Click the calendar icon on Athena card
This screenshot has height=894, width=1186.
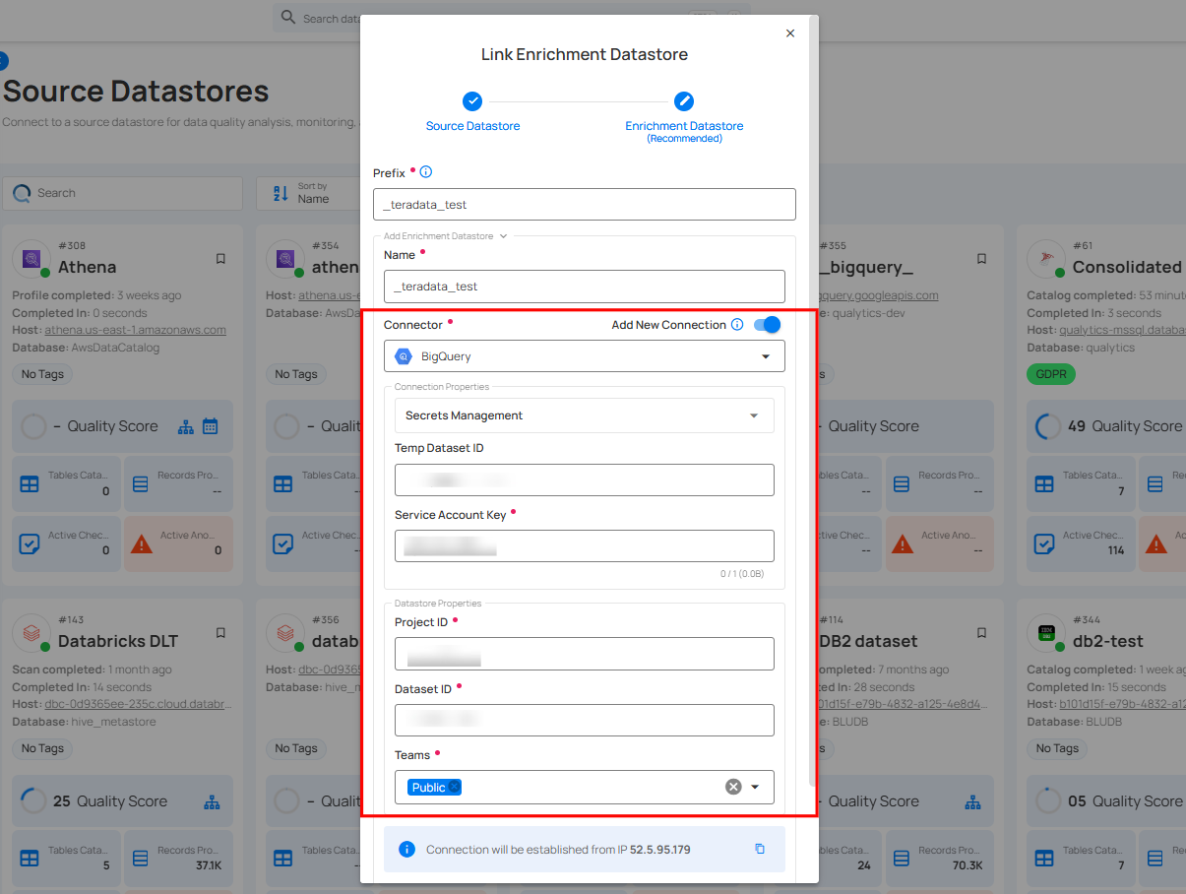pos(210,426)
